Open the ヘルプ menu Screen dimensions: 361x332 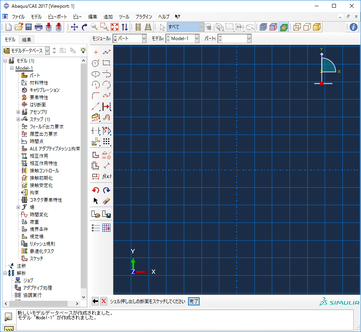pos(164,17)
